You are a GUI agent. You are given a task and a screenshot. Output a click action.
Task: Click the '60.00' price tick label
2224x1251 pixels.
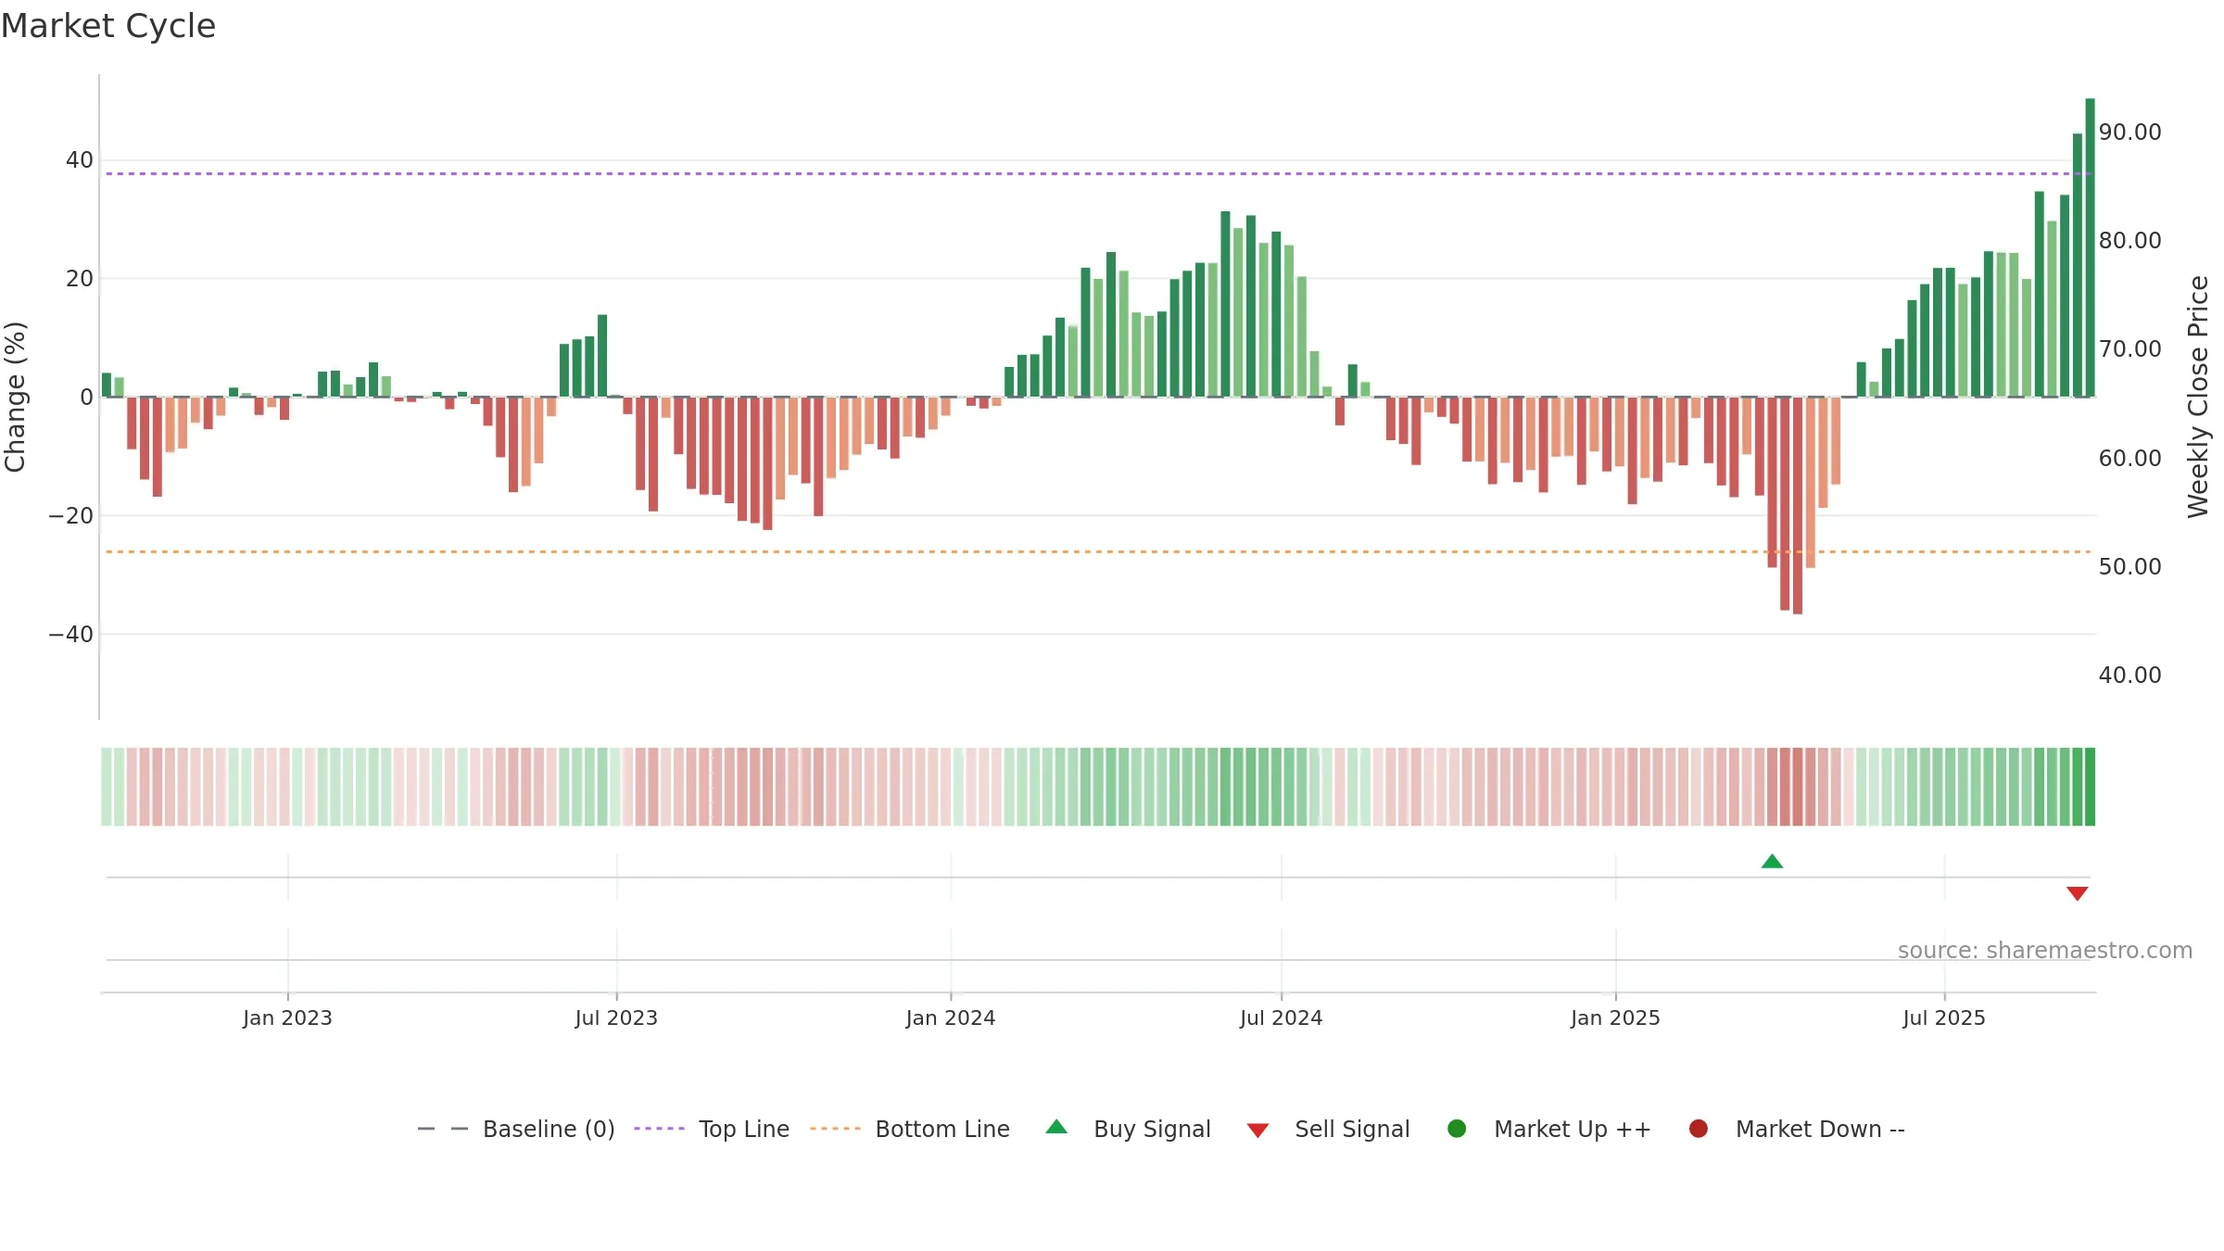tap(2129, 458)
